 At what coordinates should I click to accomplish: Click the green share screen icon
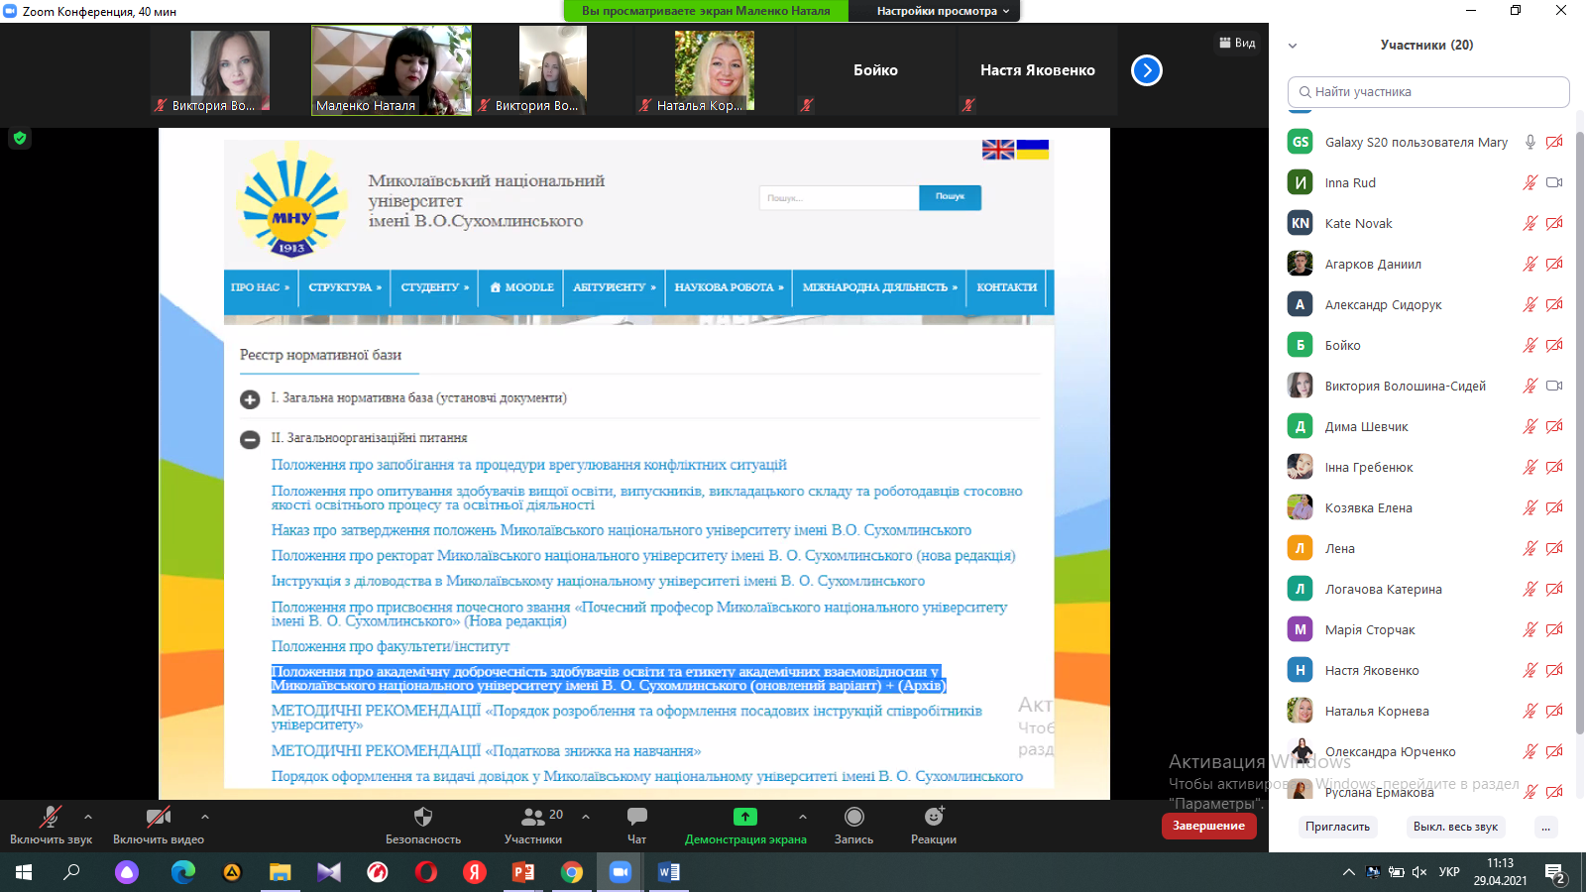coord(744,818)
